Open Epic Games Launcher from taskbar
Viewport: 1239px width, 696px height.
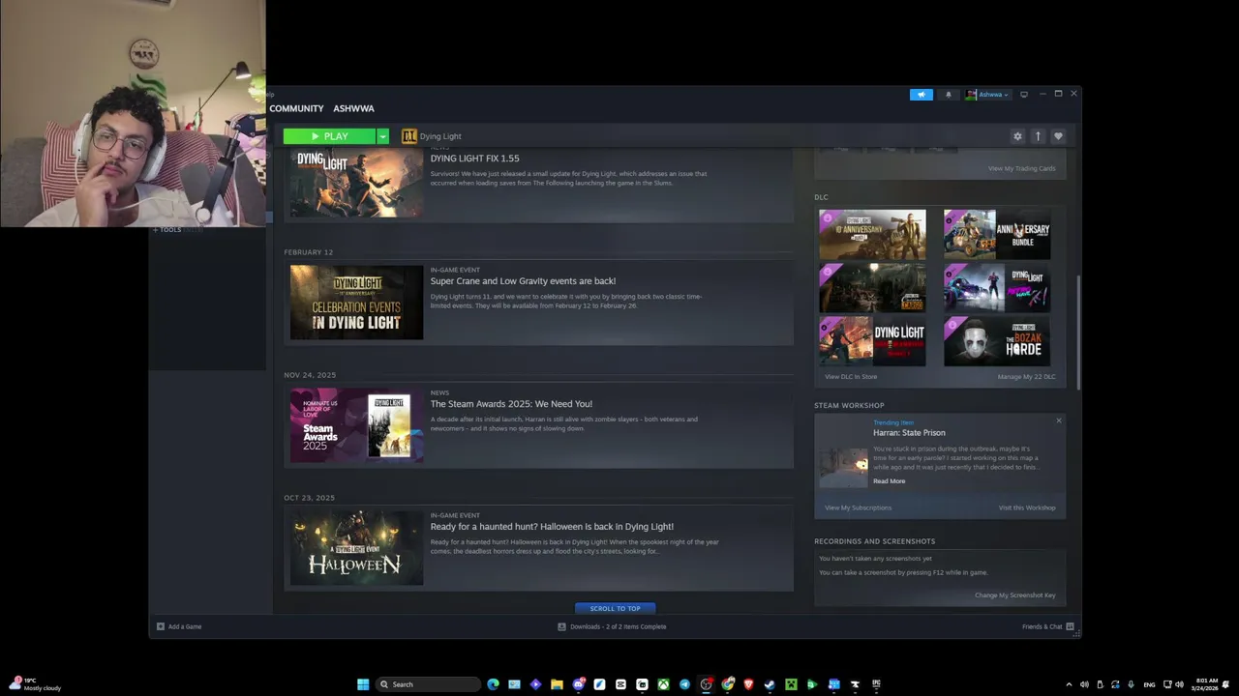click(x=876, y=684)
